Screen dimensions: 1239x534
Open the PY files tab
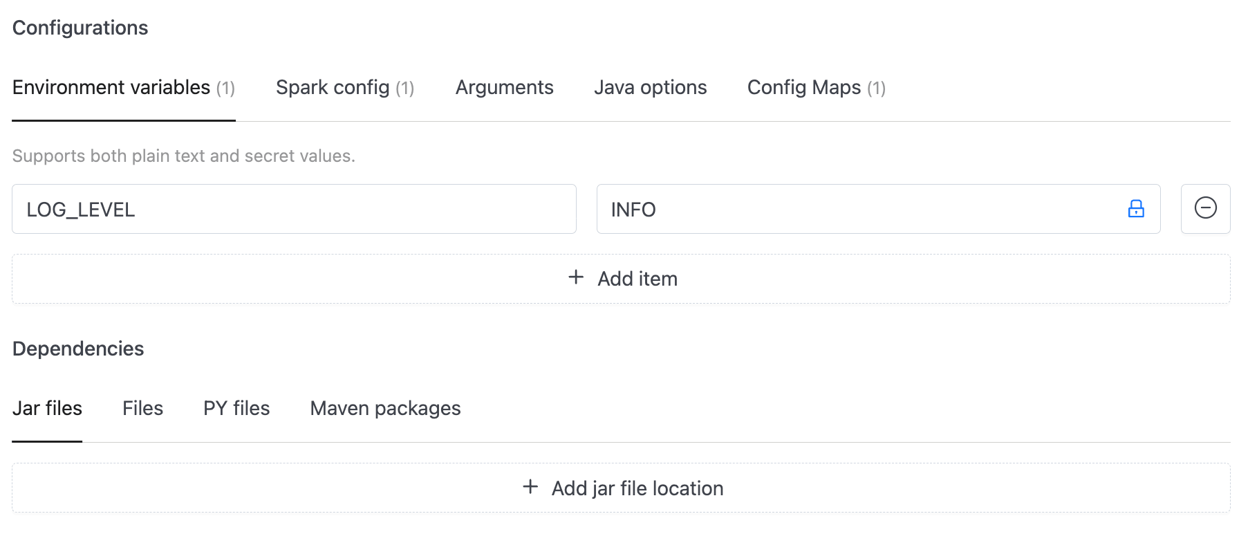[x=236, y=409]
